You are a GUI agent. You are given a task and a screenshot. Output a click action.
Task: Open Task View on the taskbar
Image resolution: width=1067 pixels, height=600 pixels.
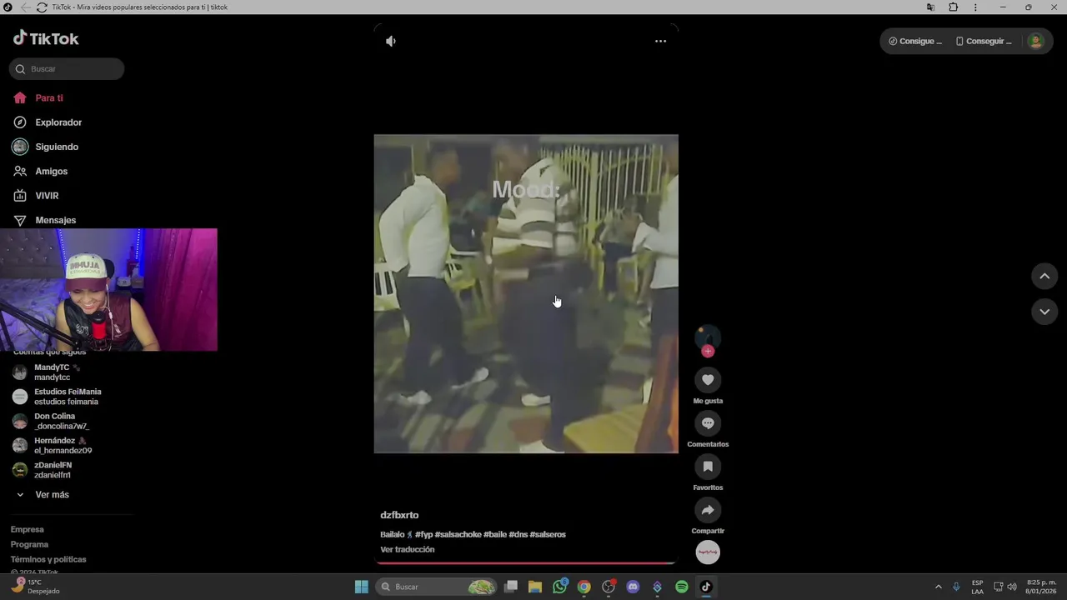point(511,587)
